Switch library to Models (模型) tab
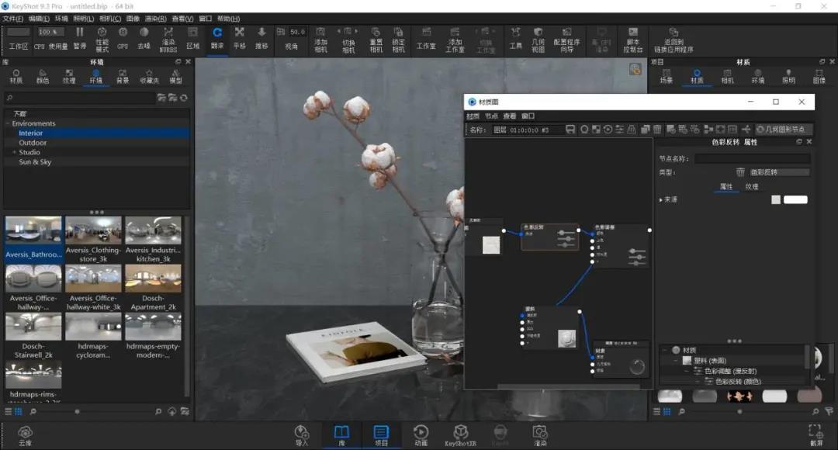Viewport: 838px width, 450px height. click(x=176, y=77)
